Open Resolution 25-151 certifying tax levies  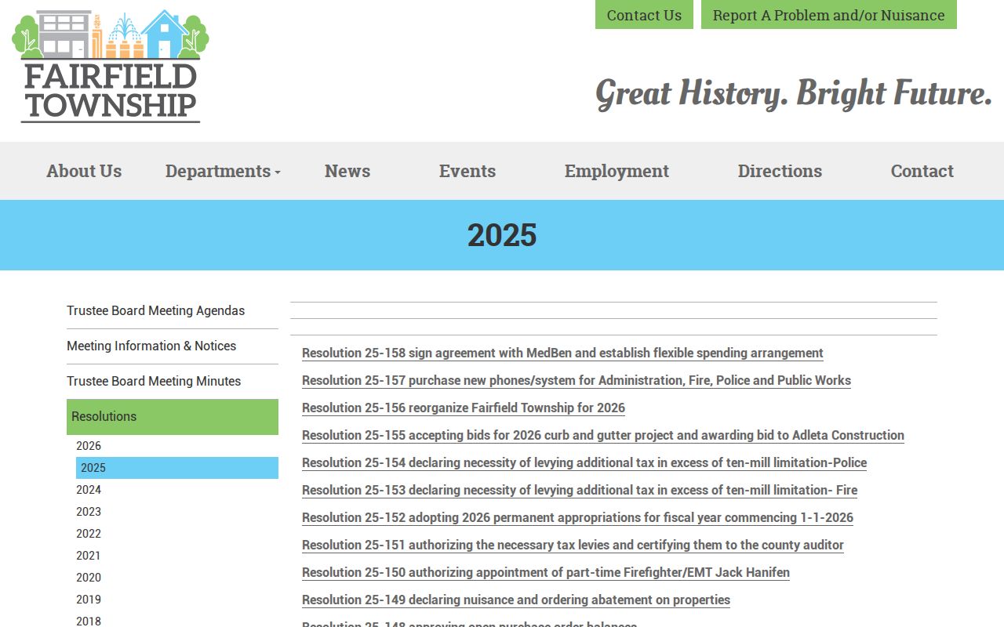tap(573, 545)
